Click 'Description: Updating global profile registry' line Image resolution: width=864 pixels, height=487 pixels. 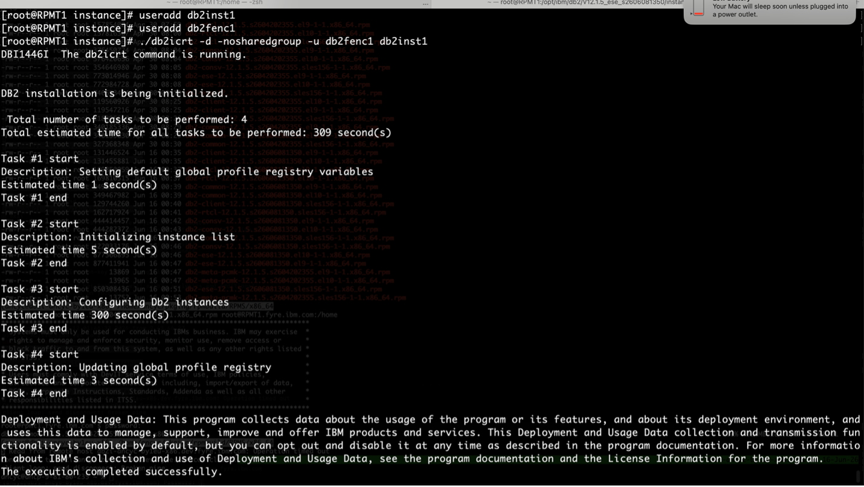pyautogui.click(x=136, y=367)
